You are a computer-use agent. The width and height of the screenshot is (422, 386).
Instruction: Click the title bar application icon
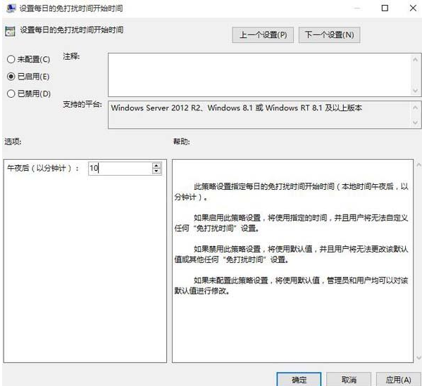[11, 8]
